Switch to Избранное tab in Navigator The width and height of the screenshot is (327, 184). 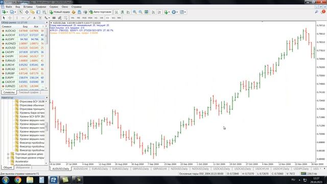click(22, 167)
